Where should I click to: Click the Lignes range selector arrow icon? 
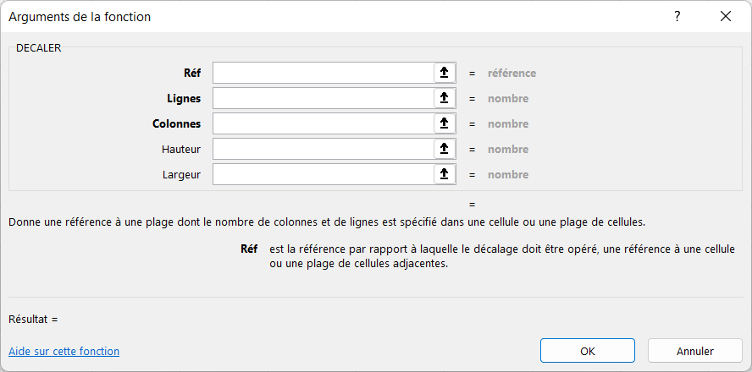445,98
